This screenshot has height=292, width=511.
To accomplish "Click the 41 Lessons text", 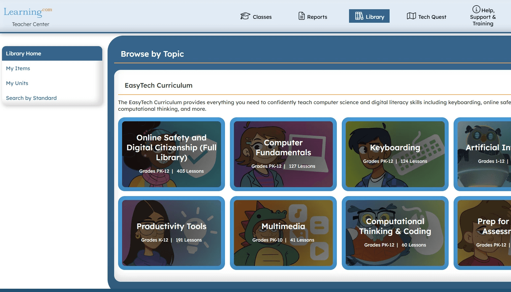I will click(302, 240).
